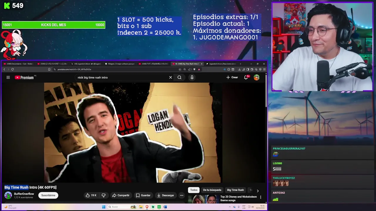Image resolution: width=376 pixels, height=211 pixels.
Task: Show more filter chips with the arrow
Action: tap(258, 191)
